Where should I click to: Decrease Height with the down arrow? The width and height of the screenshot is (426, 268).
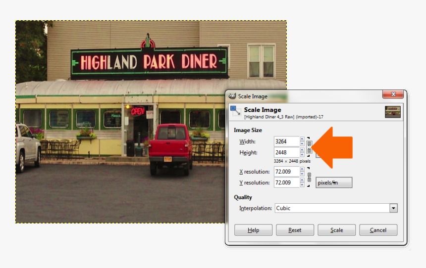[x=302, y=155]
